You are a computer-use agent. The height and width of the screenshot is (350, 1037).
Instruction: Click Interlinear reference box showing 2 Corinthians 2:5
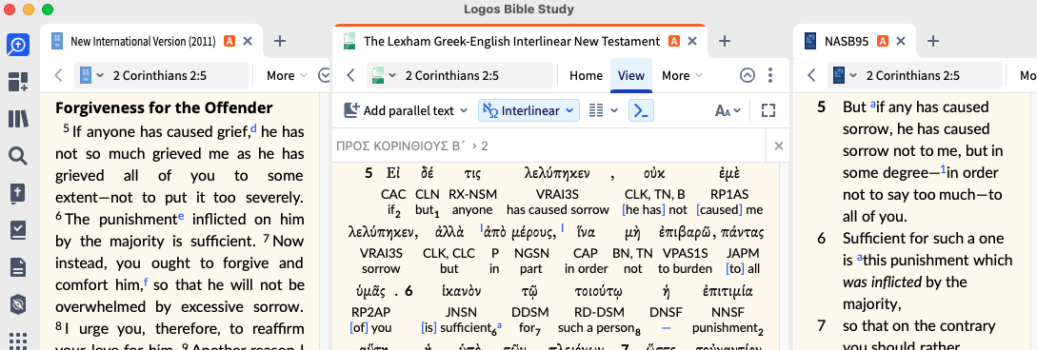(460, 75)
